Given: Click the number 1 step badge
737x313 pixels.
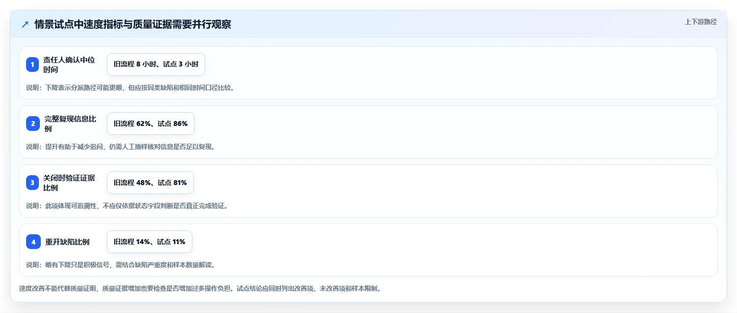Looking at the screenshot, I should (32, 64).
